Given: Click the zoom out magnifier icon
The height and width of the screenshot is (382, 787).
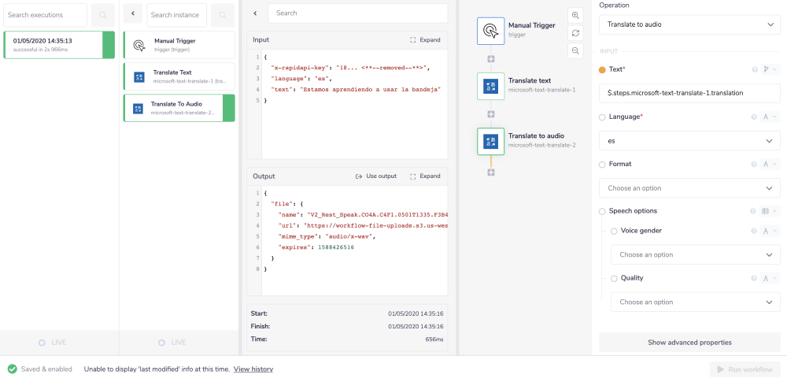Looking at the screenshot, I should [576, 50].
